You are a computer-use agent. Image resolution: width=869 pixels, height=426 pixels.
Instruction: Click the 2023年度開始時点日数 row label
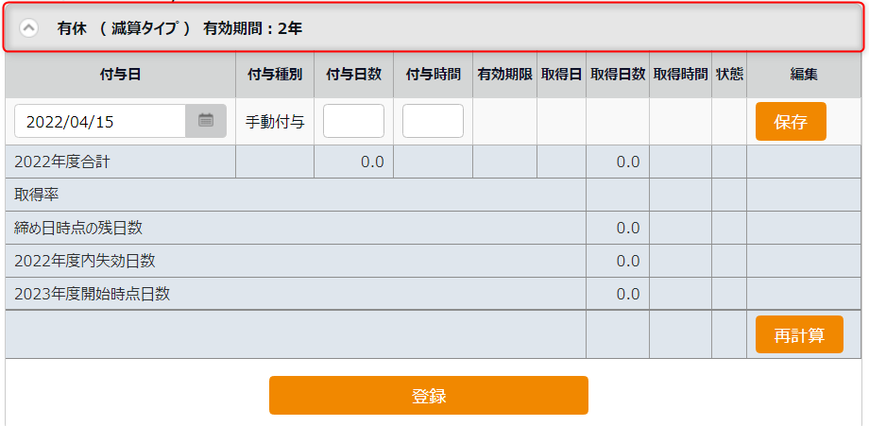(x=92, y=294)
